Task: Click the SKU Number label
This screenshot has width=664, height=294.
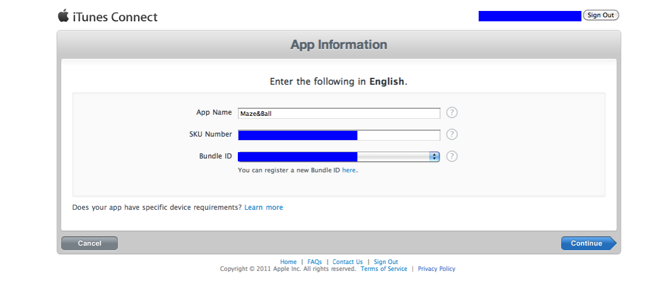Action: pyautogui.click(x=211, y=134)
